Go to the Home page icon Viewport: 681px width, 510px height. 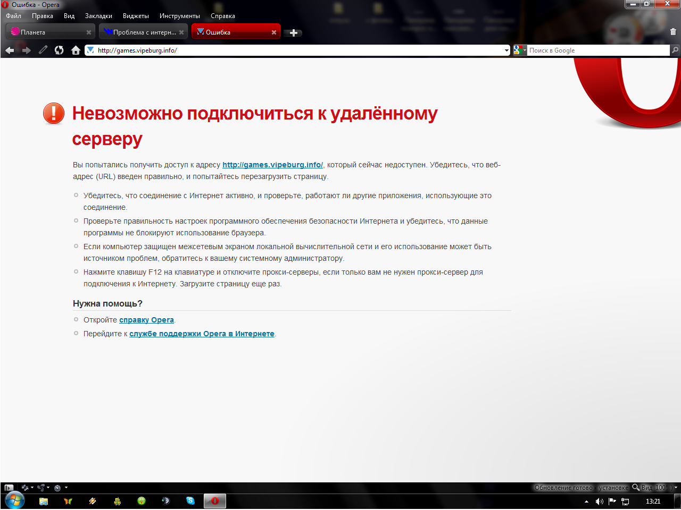76,50
